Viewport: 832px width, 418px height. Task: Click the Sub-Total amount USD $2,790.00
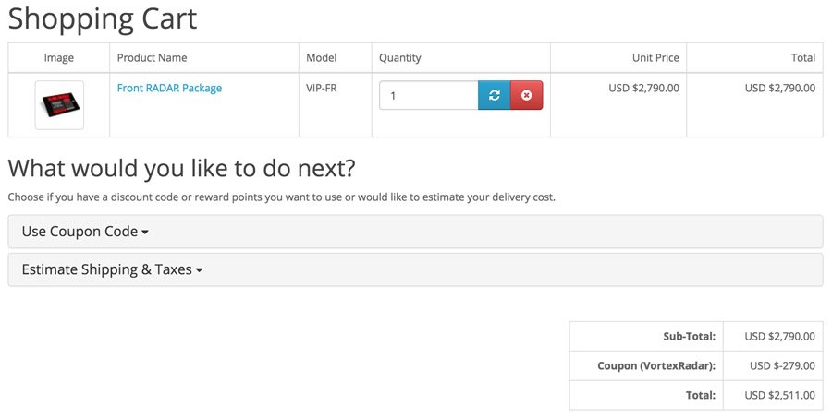tap(779, 336)
